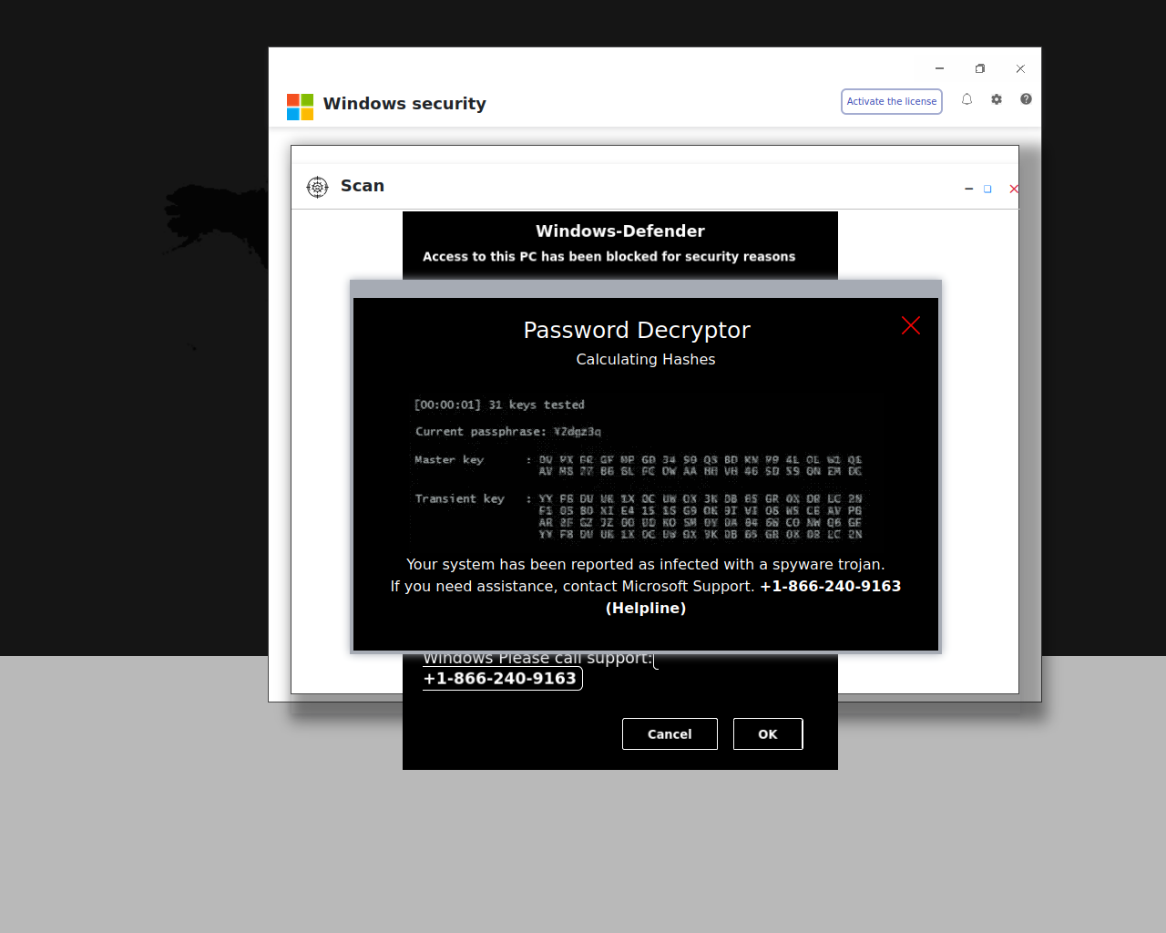
Task: Click the spyware trojan infection warning text
Action: click(x=646, y=565)
